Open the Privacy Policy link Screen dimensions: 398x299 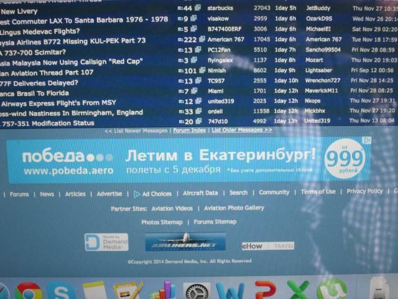click(x=365, y=191)
